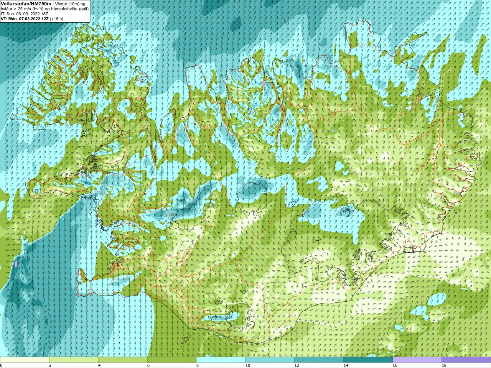Click the 2–4 m/s light green legend swatch
Viewport: 491px width, 368px height.
pyautogui.click(x=74, y=360)
